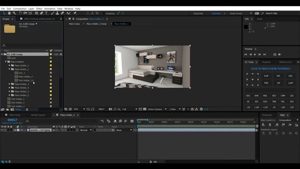The width and height of the screenshot is (300, 169).
Task: Expand the Place Holder_4 folder
Action: pos(9,88)
